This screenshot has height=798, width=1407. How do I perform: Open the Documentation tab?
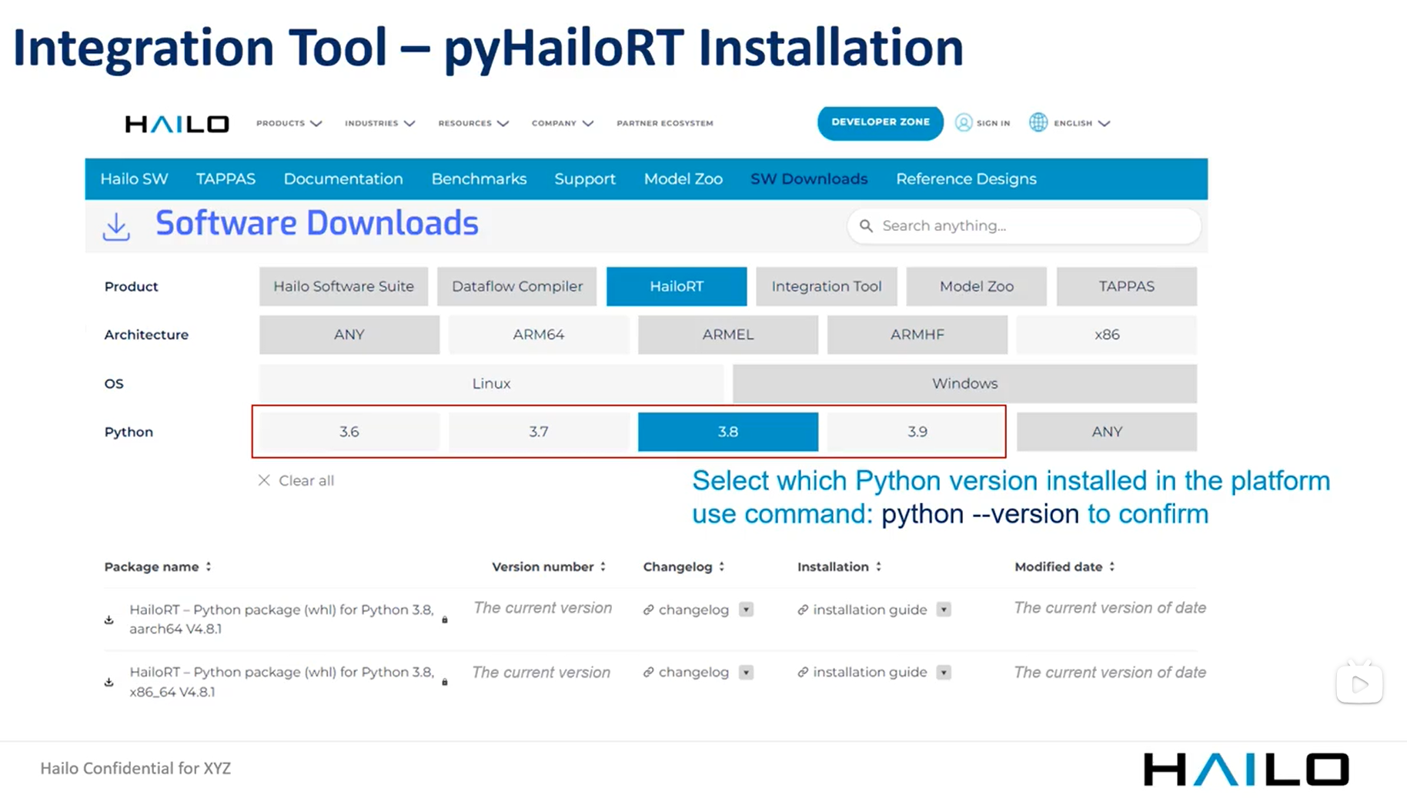[x=343, y=179]
